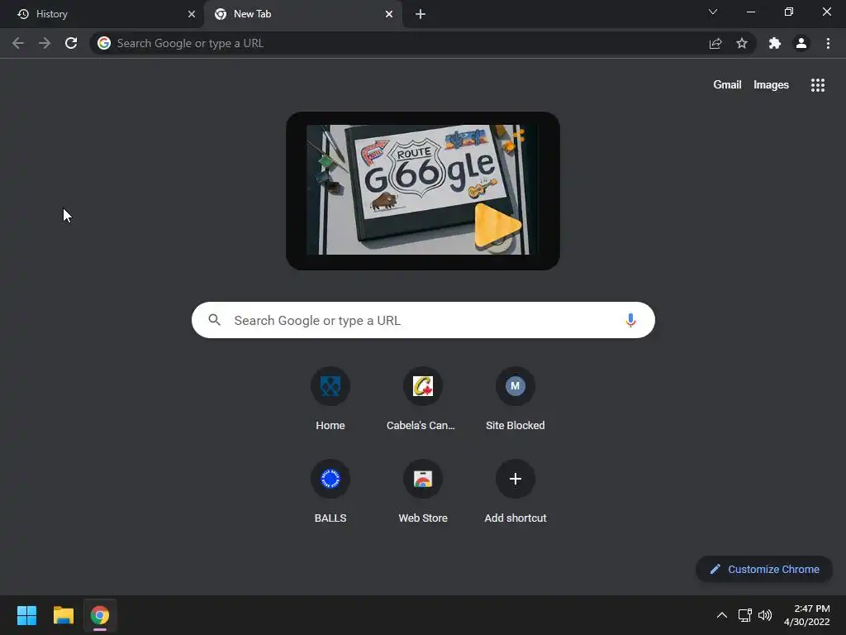Open the Home shortcut tile
This screenshot has width=846, height=635.
[330, 399]
